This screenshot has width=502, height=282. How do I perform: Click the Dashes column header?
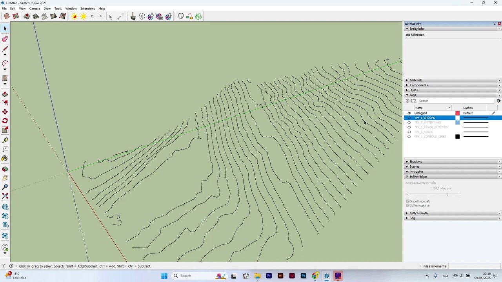point(475,108)
